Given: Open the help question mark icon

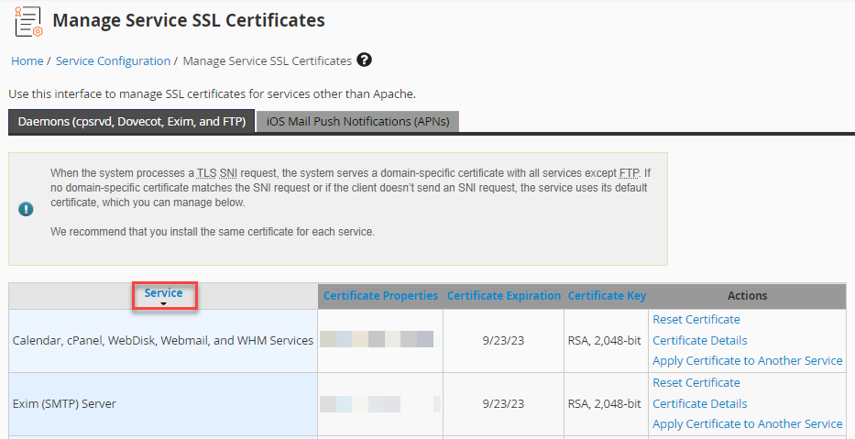Looking at the screenshot, I should [365, 60].
